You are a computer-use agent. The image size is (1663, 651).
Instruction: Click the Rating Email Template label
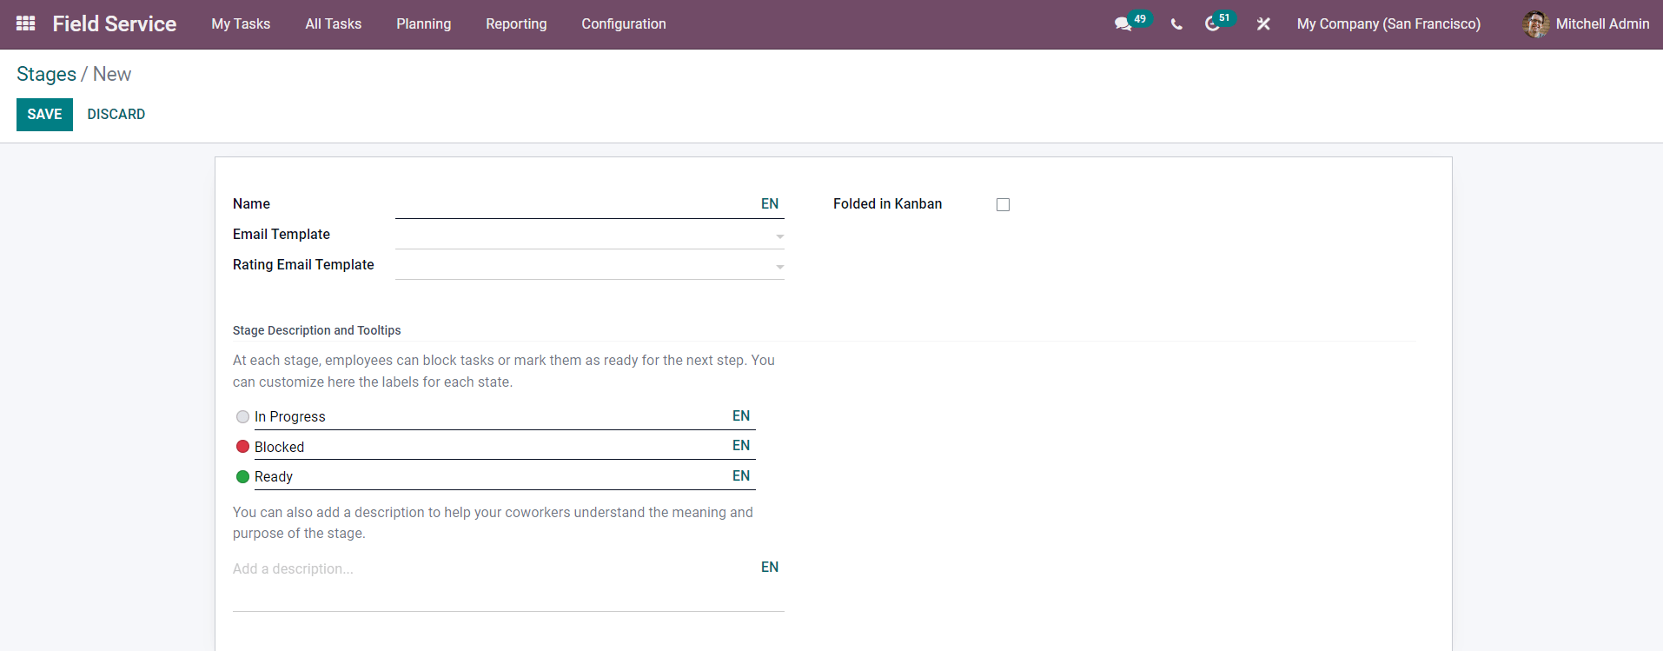coord(303,265)
